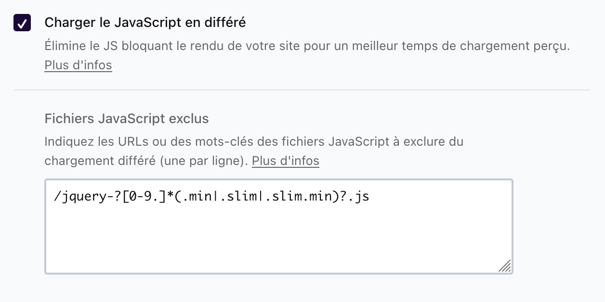The image size is (605, 302).
Task: Open "Plus d'infos" next to the exclusion description
Action: [x=285, y=161]
